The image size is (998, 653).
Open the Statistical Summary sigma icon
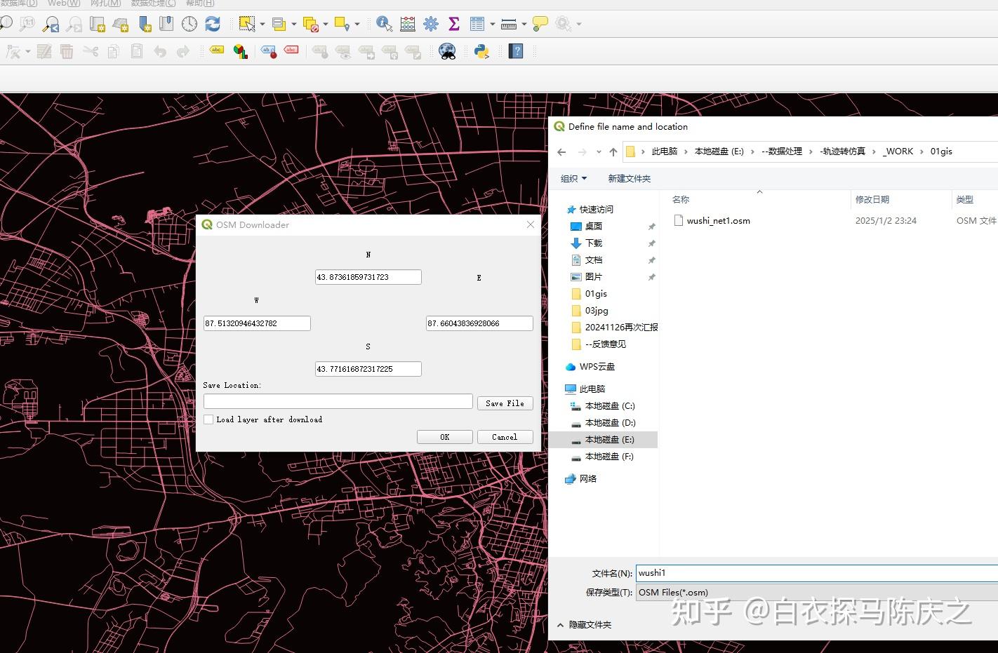pyautogui.click(x=454, y=25)
